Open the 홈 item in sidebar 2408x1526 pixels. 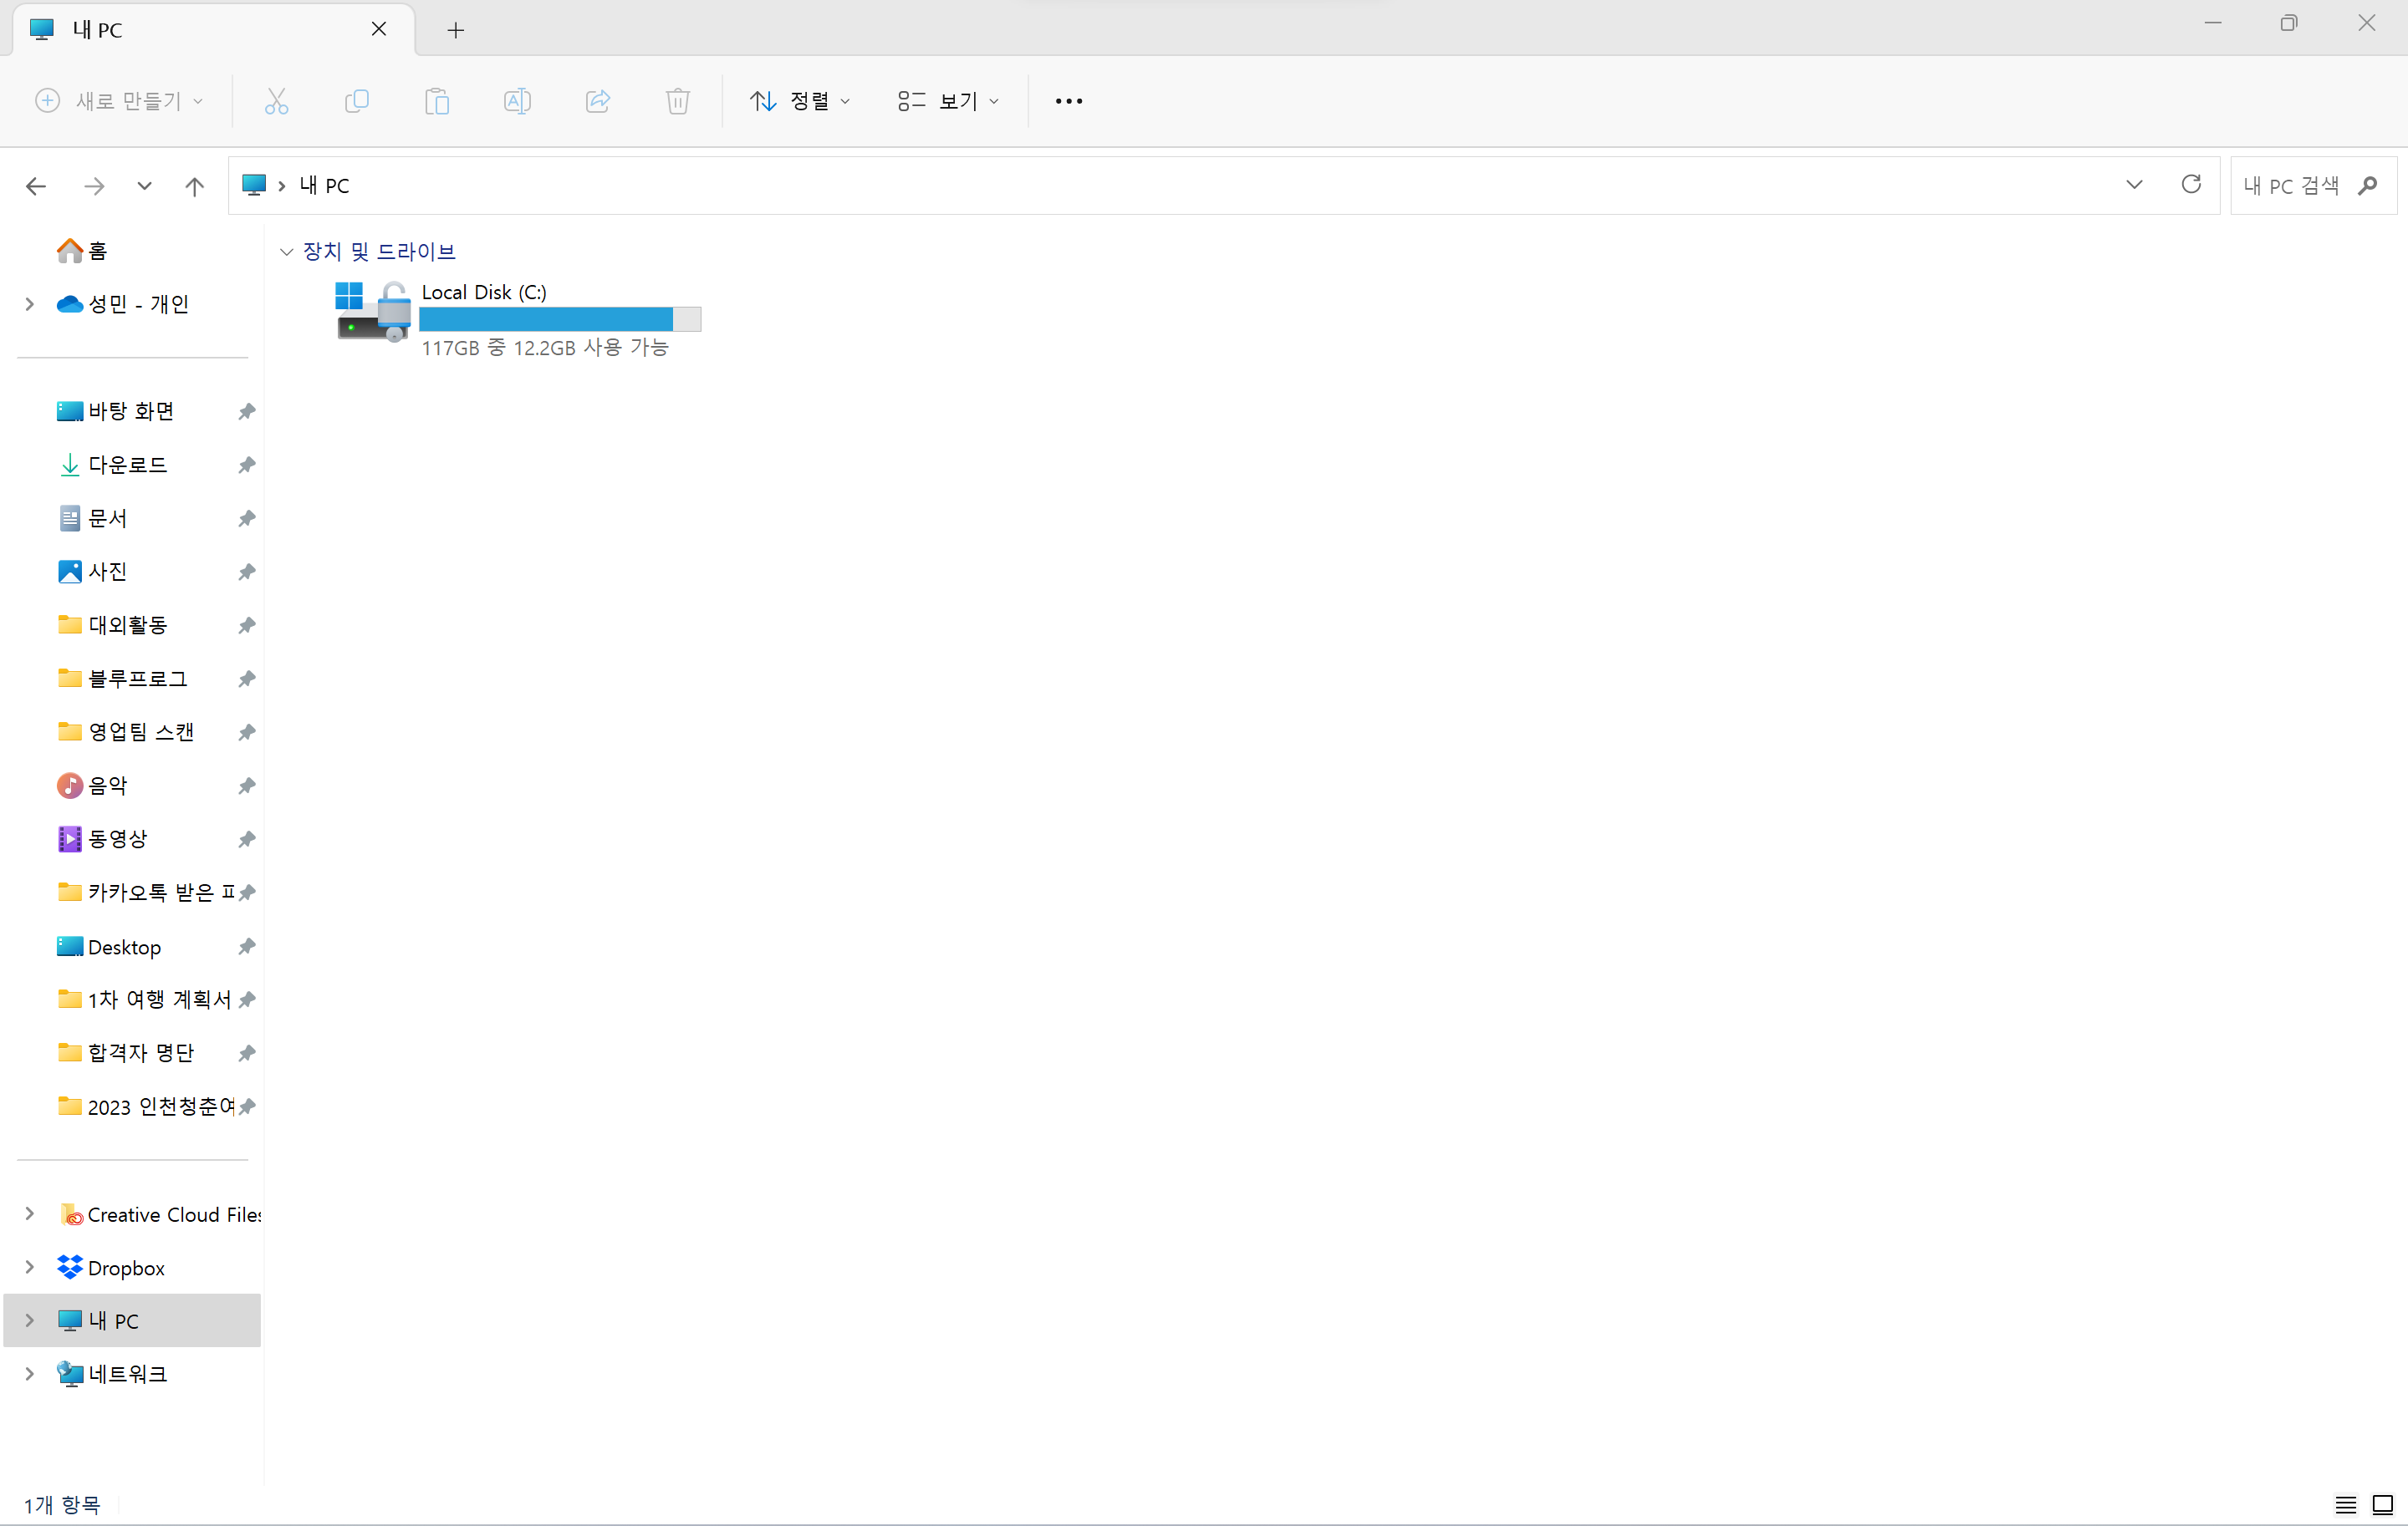96,251
